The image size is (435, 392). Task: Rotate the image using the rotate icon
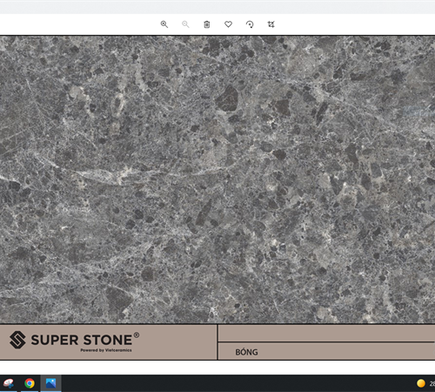[250, 24]
